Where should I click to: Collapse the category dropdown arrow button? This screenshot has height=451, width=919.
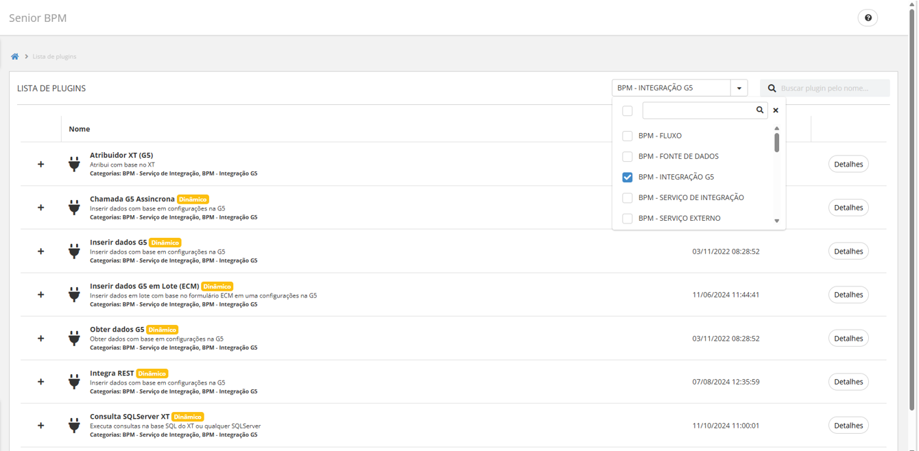(x=739, y=88)
